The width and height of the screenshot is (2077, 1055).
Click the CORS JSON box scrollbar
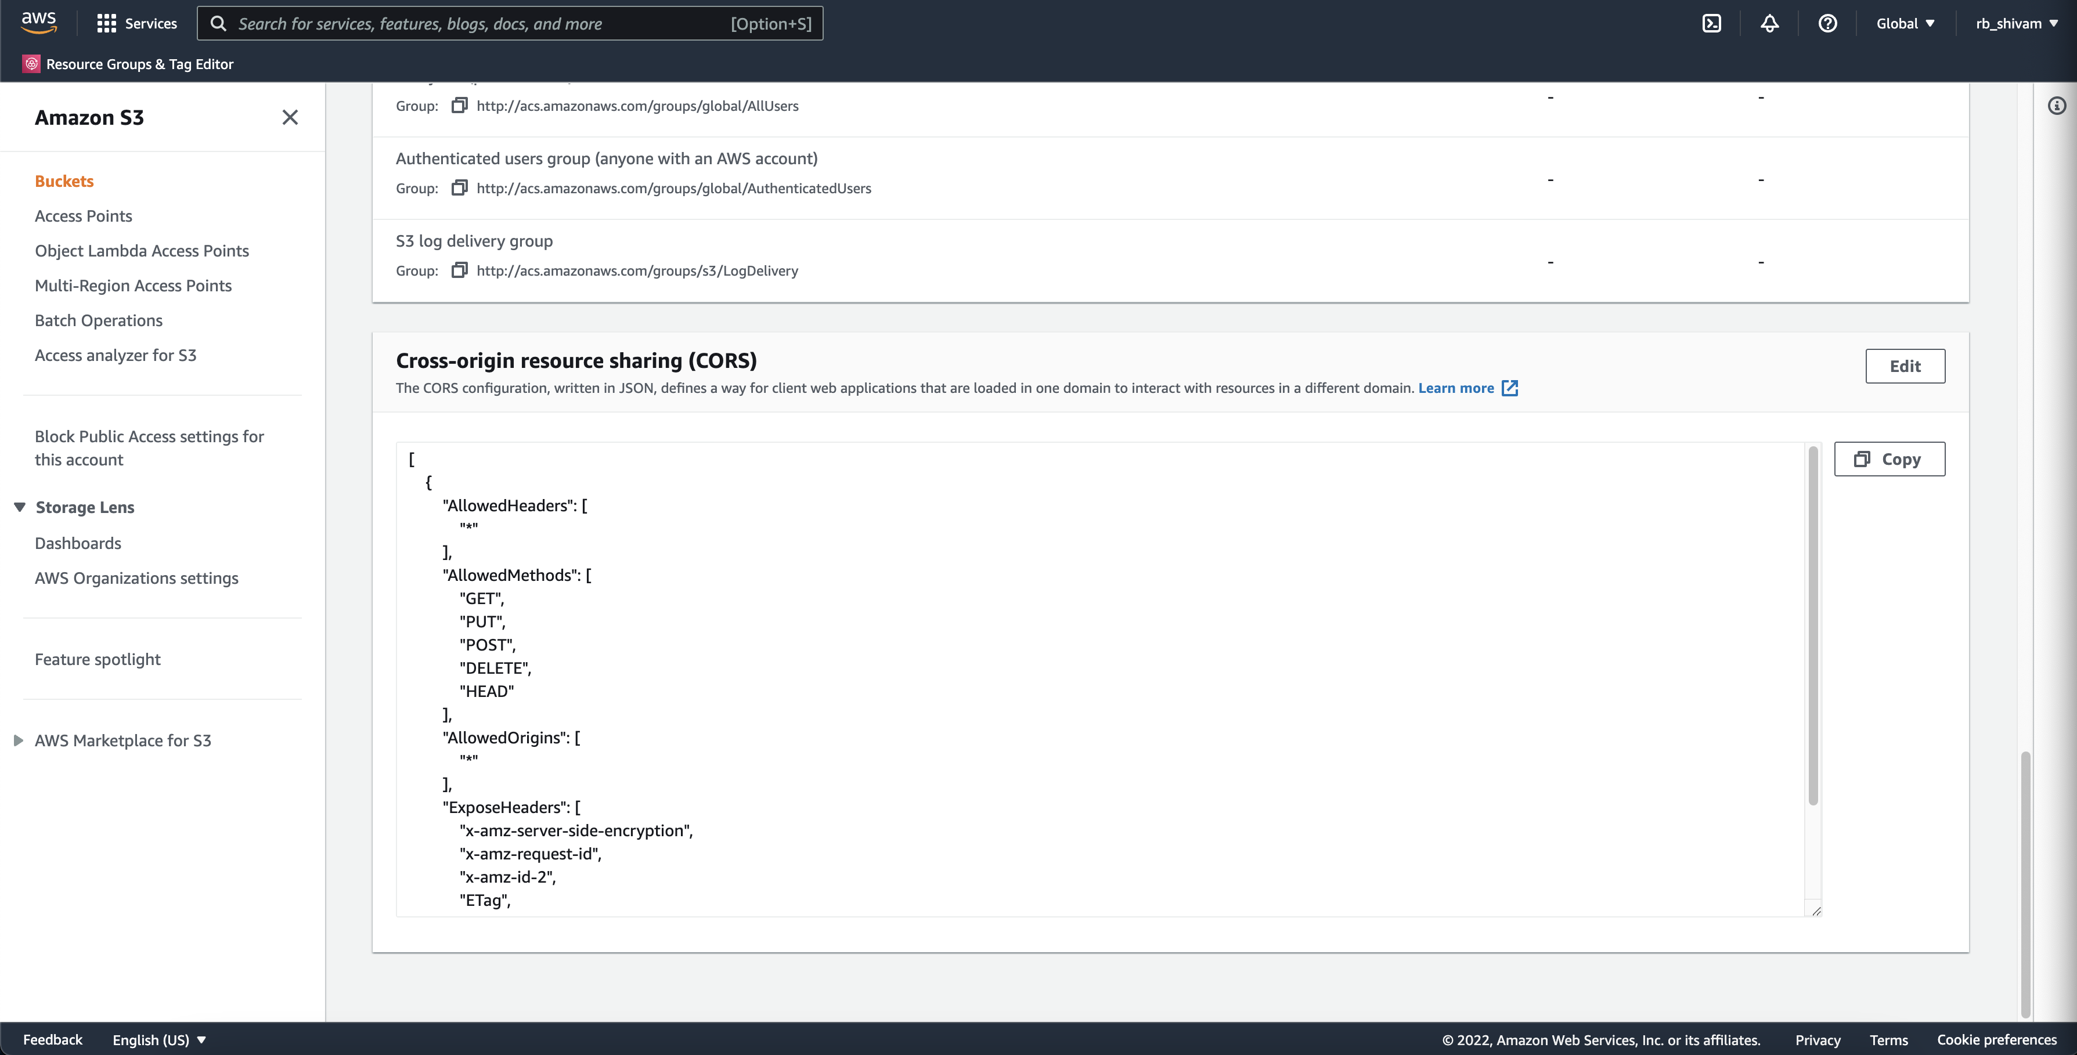tap(1813, 626)
